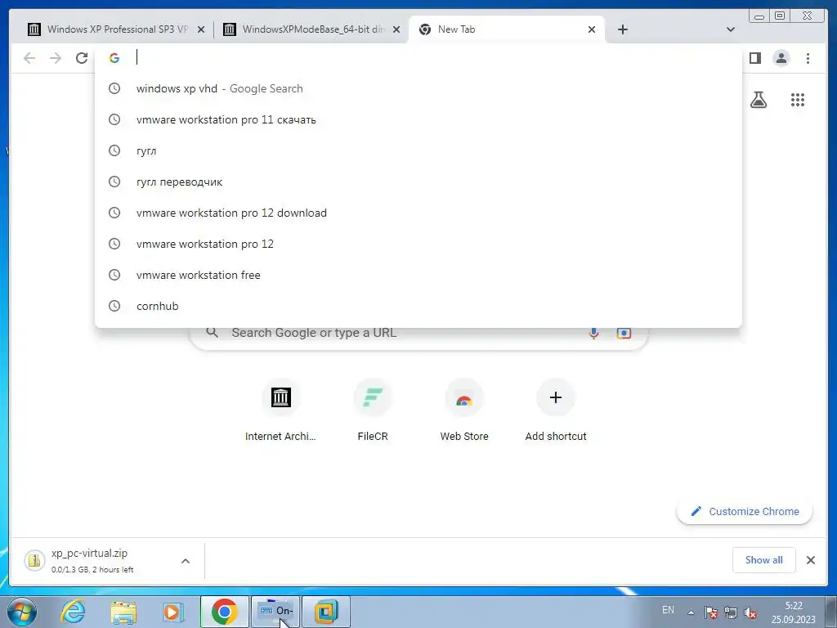The image size is (837, 628).
Task: Choose suggestion 'vmware workstation pro 11 скачать'
Action: 418,119
